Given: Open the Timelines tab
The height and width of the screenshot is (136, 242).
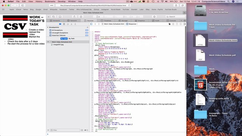Looking at the screenshot, I should click(x=106, y=20).
